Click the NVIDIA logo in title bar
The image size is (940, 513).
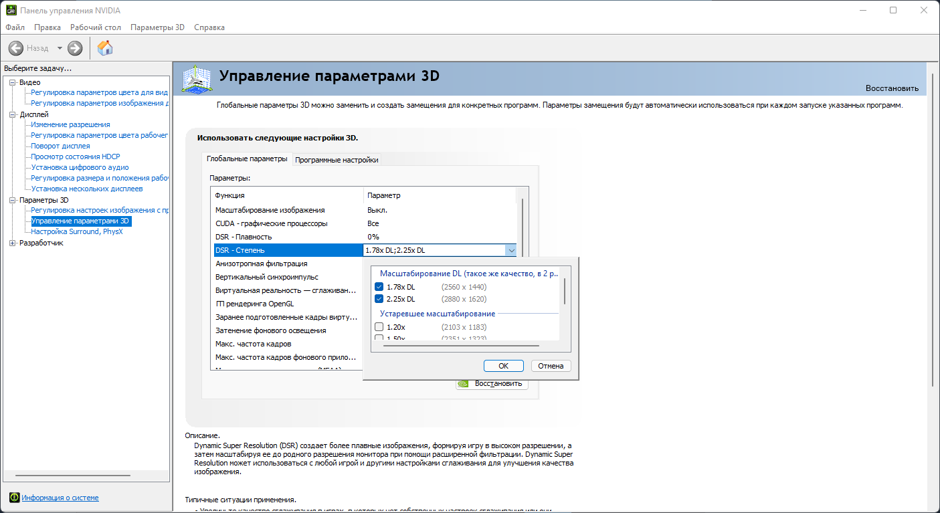pyautogui.click(x=12, y=11)
